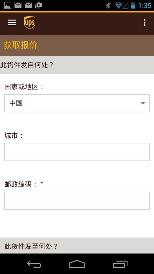Viewport: 154px width, 274px height.
Task: Tap the shopping bag notification icon
Action: (38, 5)
